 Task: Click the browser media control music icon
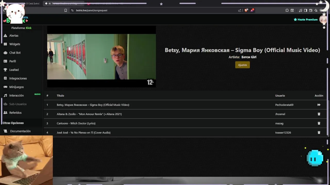point(300,11)
